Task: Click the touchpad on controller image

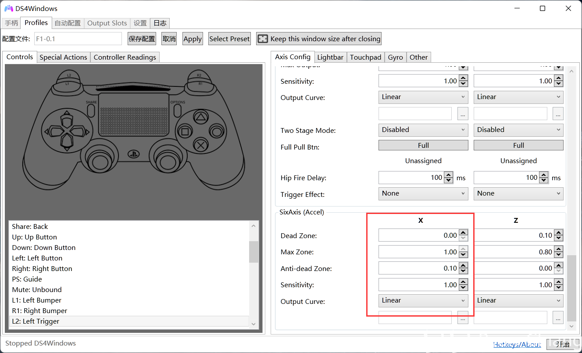Action: [134, 114]
